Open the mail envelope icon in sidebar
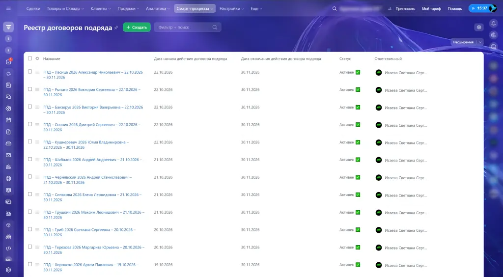 coord(9,155)
